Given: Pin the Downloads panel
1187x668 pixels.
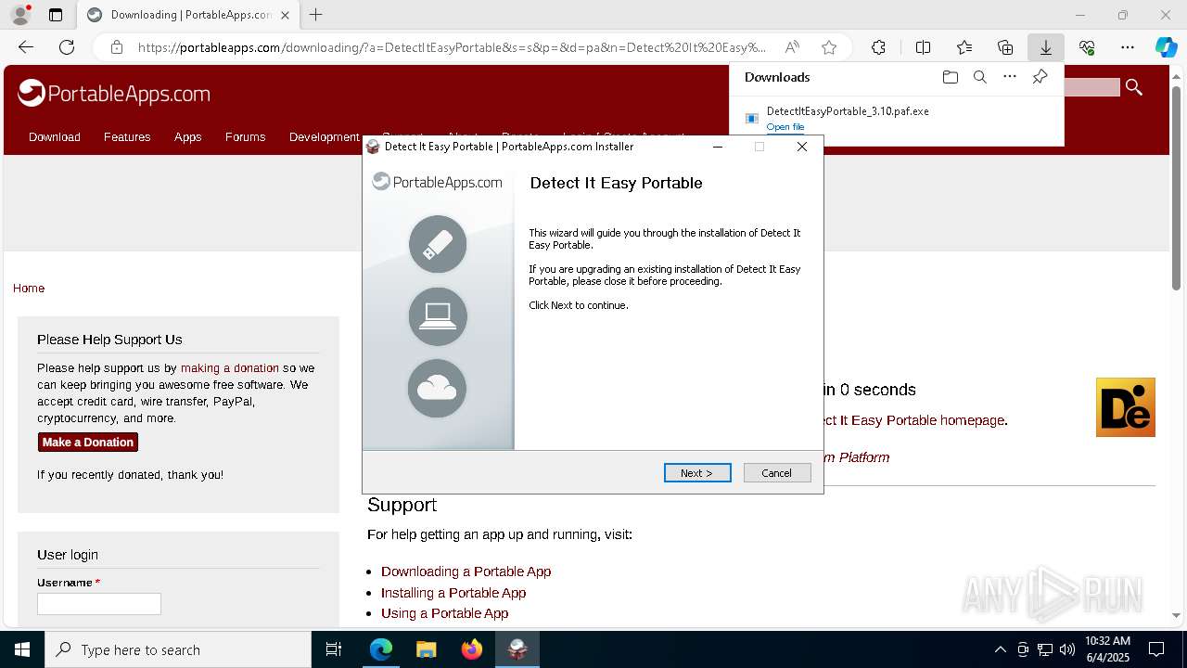Looking at the screenshot, I should click(x=1040, y=77).
